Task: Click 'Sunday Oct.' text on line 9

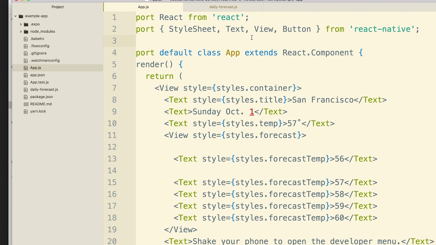Action: coord(218,112)
